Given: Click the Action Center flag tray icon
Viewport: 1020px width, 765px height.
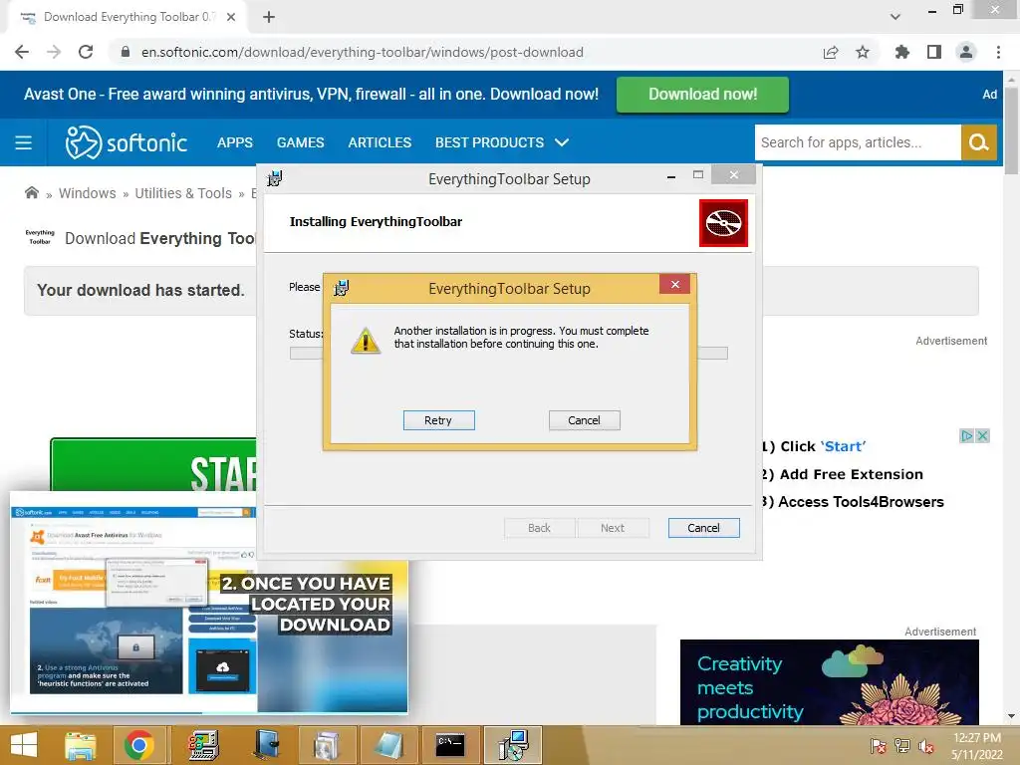Looking at the screenshot, I should pyautogui.click(x=878, y=746).
